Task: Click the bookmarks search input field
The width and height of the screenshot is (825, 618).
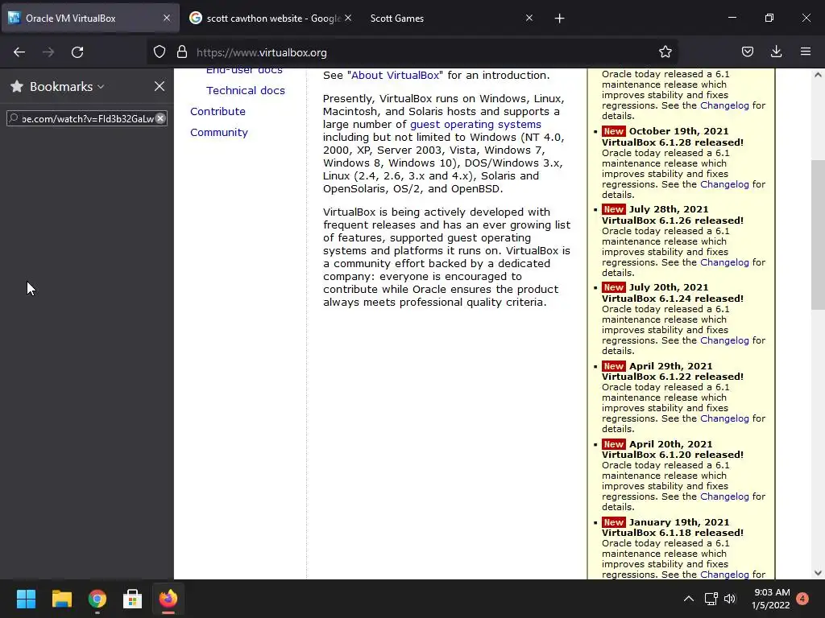Action: click(x=88, y=118)
